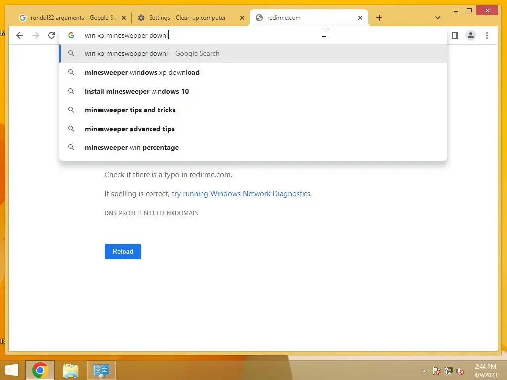The image size is (507, 380).
Task: Click the search icon in the first Google Search row
Action: (71, 53)
